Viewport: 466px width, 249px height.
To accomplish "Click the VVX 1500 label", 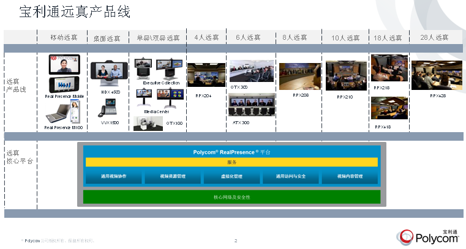I will (x=110, y=122).
